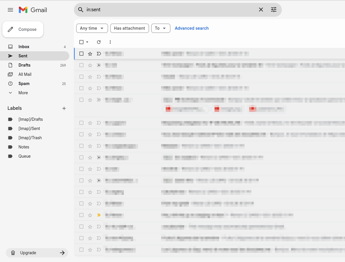Click the create new label plus icon

pyautogui.click(x=64, y=108)
